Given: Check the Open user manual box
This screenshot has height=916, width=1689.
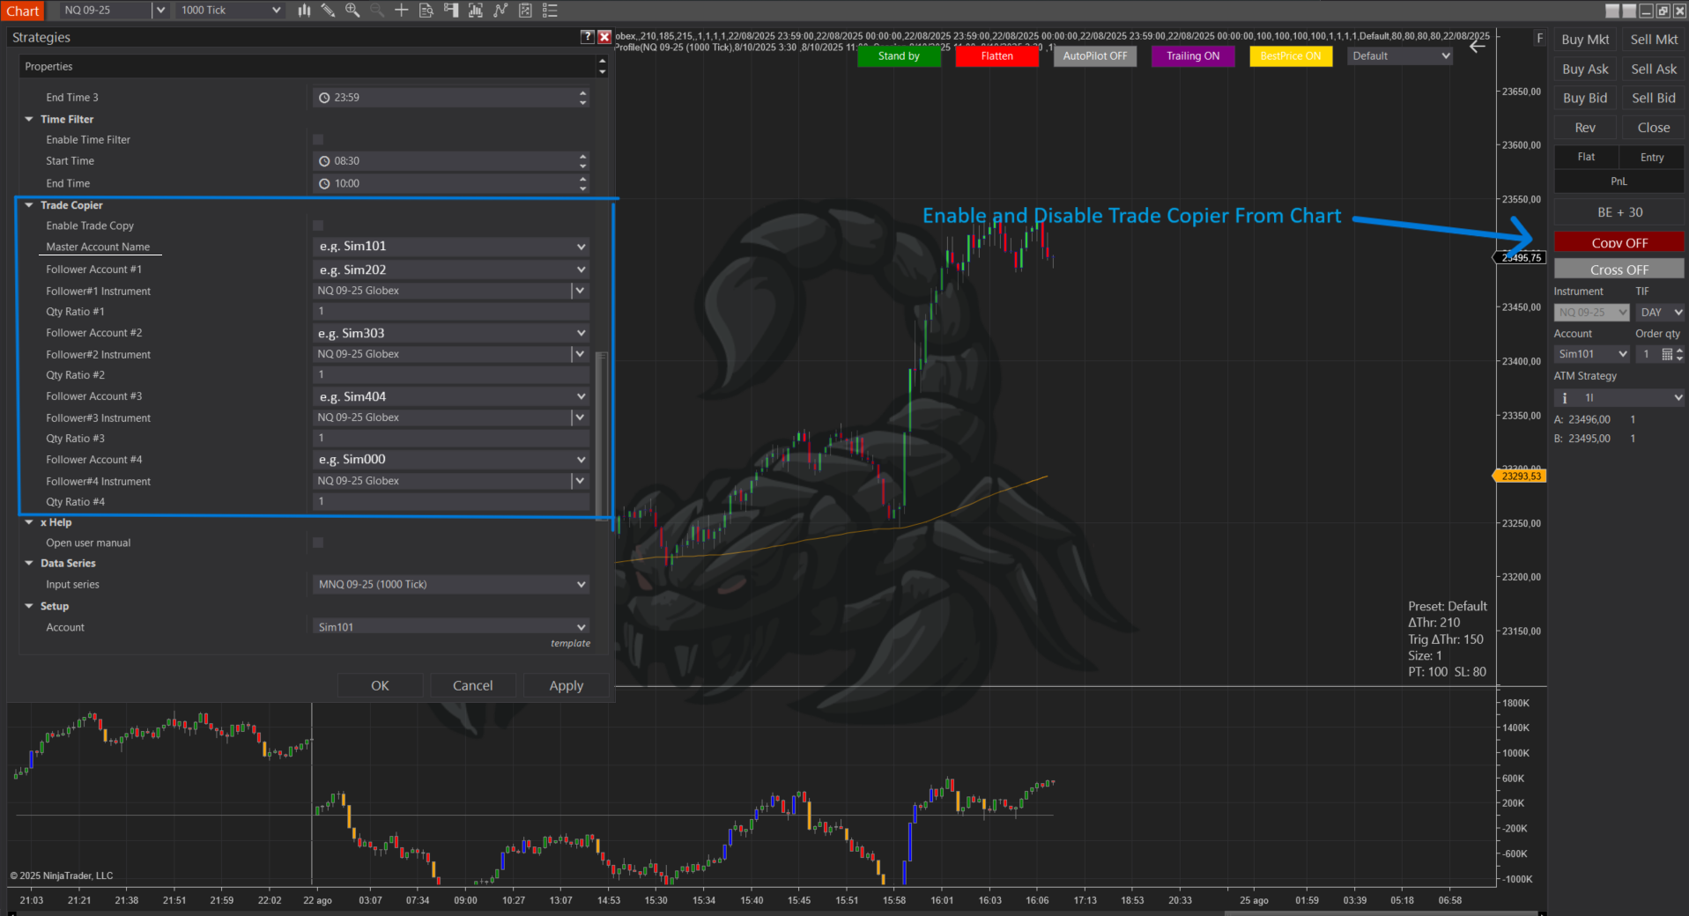Looking at the screenshot, I should click(x=318, y=543).
